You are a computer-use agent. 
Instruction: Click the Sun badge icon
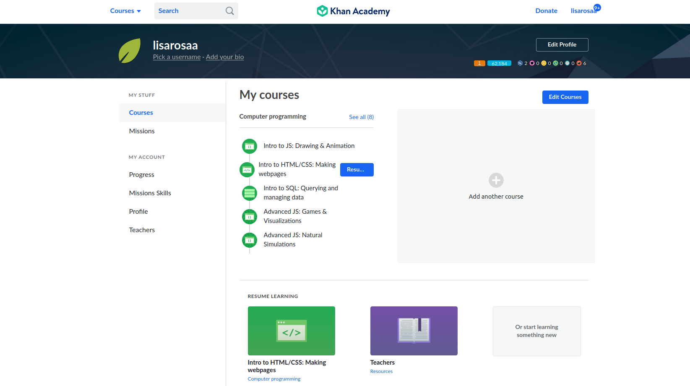click(544, 63)
